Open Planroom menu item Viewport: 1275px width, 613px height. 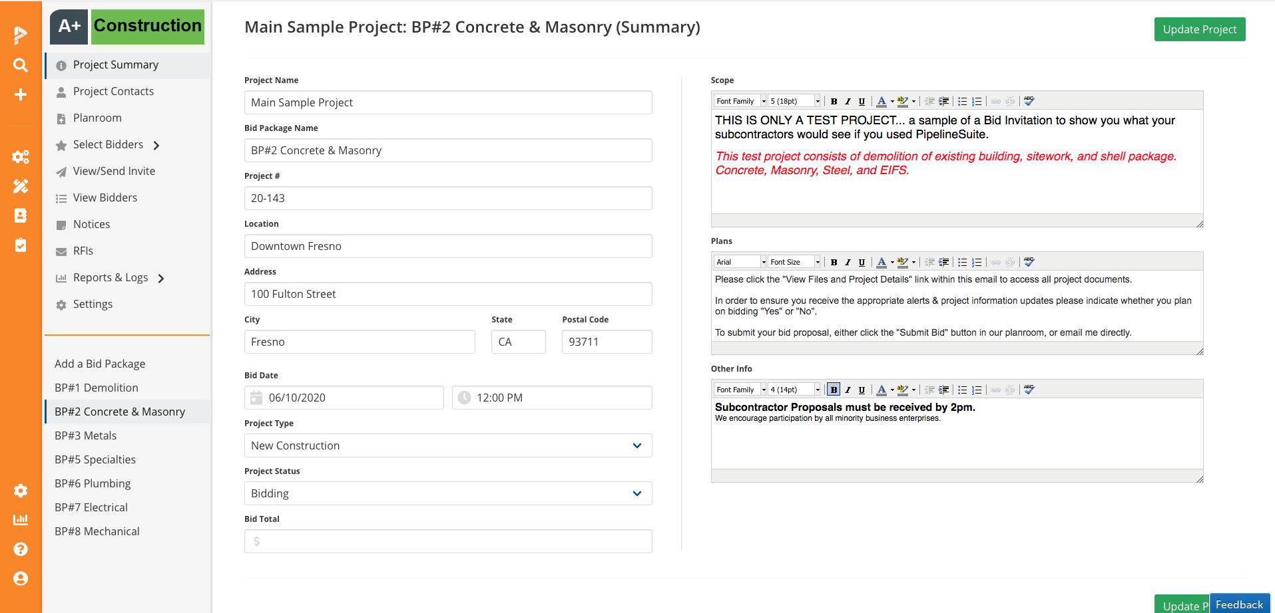click(x=97, y=118)
